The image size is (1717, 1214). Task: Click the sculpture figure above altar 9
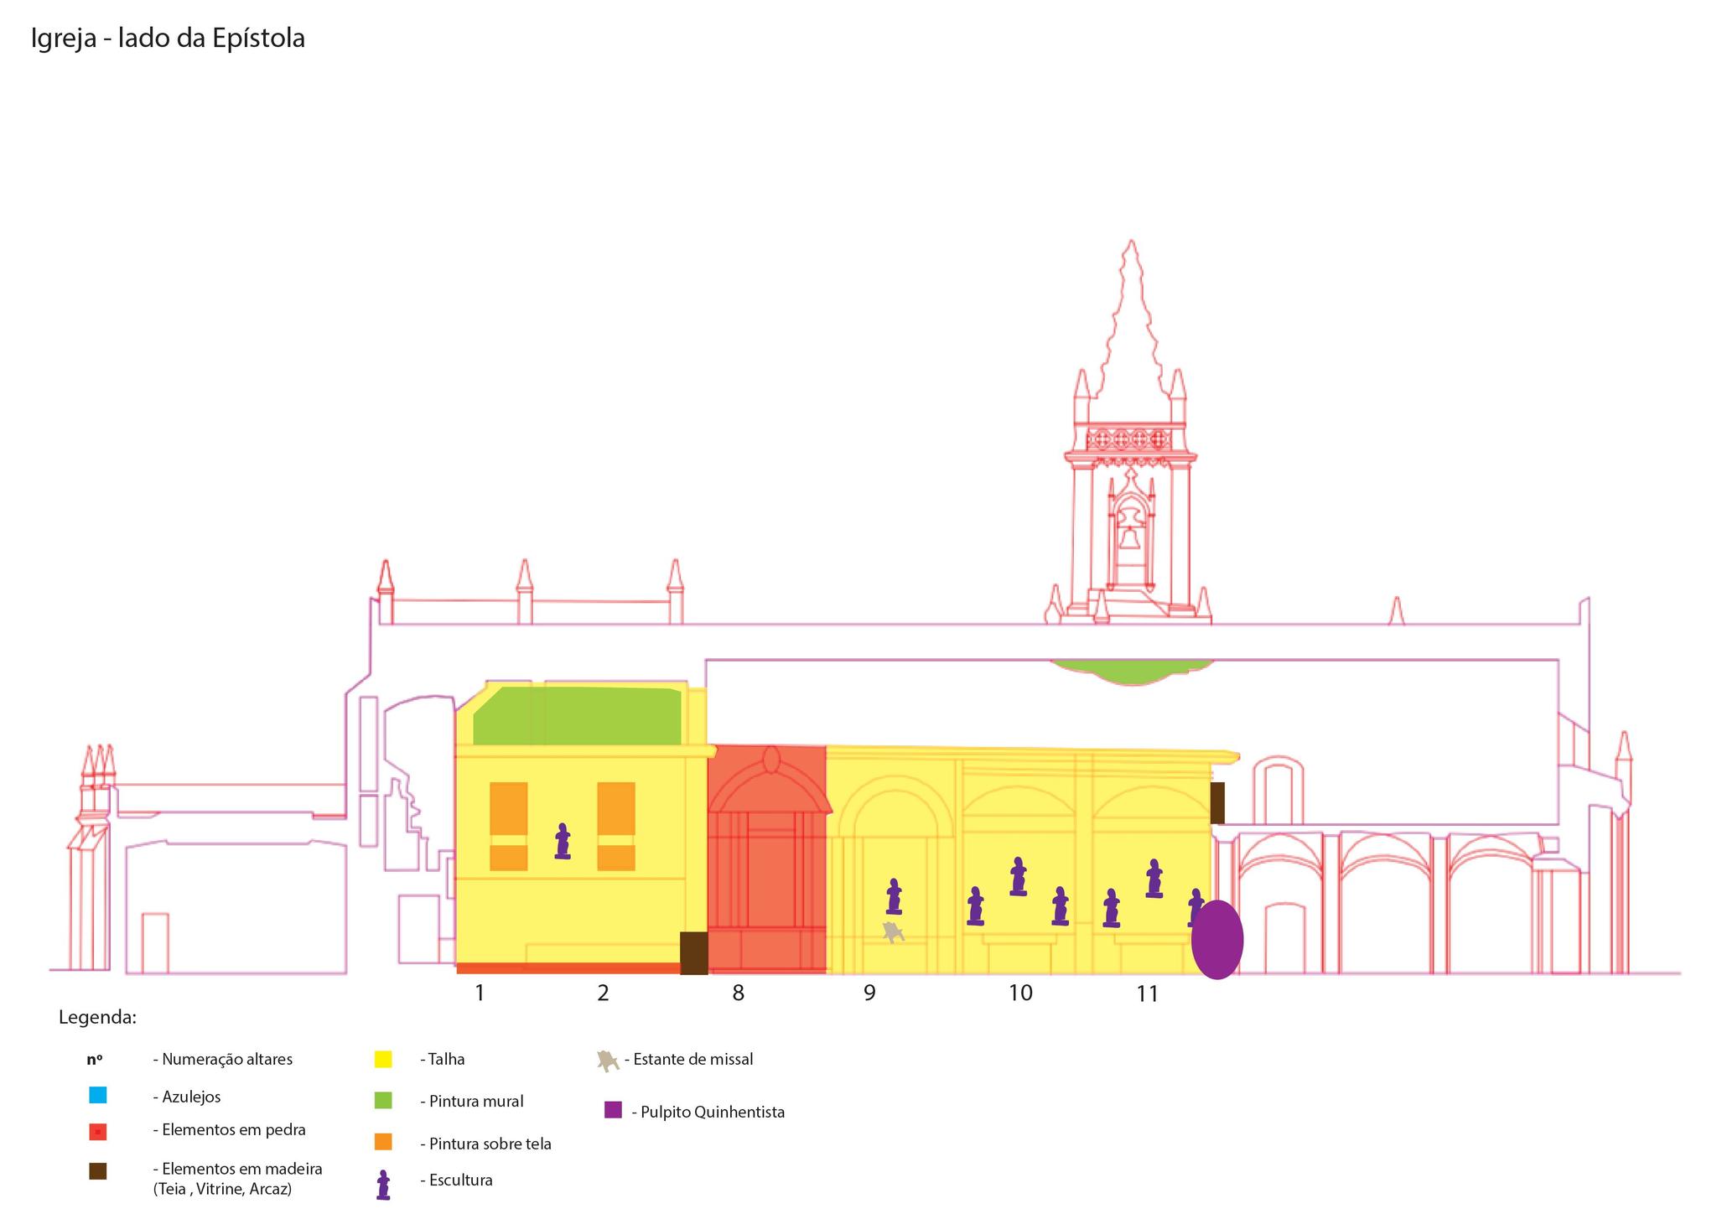point(894,896)
